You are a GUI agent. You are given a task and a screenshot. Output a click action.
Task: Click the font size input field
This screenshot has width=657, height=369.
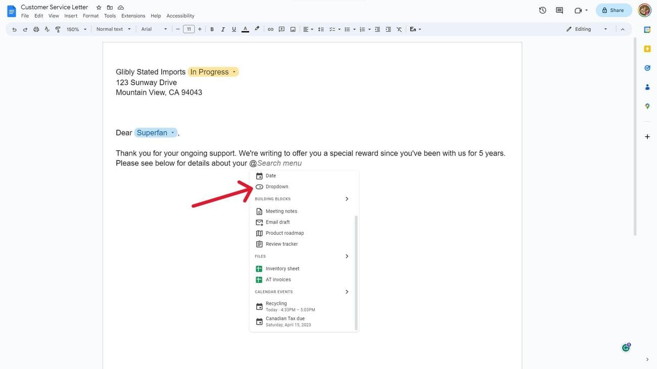tap(189, 29)
